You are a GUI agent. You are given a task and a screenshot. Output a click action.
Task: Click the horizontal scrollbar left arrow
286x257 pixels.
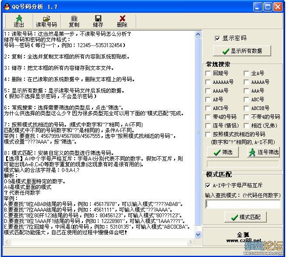[7, 242]
